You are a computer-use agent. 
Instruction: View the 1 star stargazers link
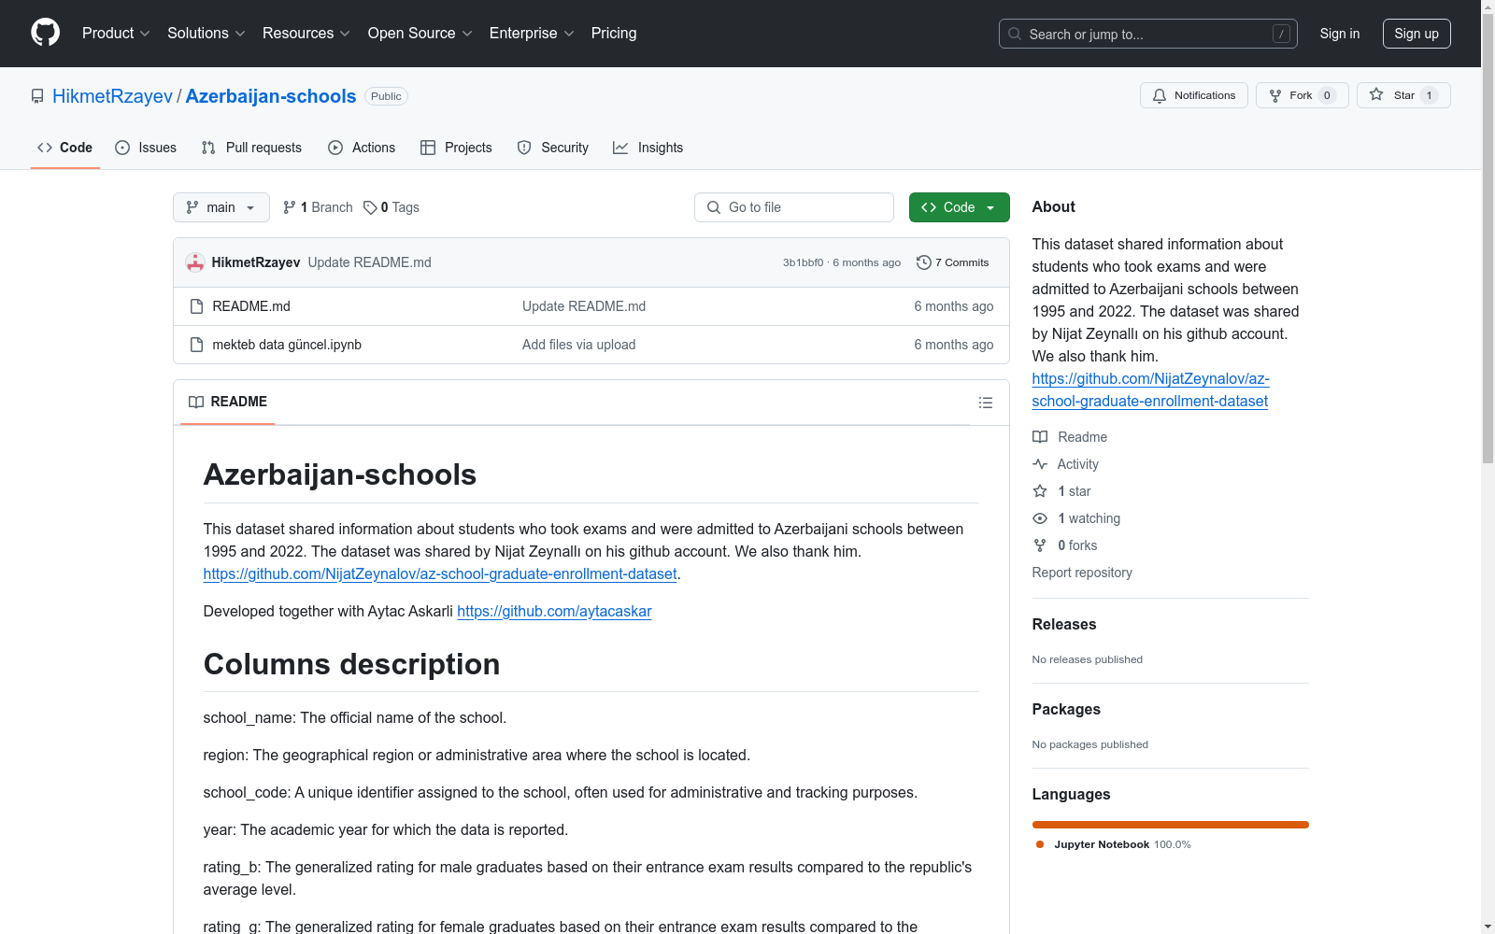point(1062,491)
